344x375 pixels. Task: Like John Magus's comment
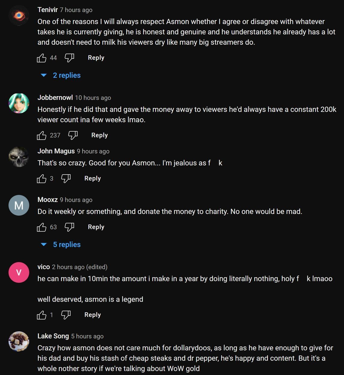[x=42, y=179]
